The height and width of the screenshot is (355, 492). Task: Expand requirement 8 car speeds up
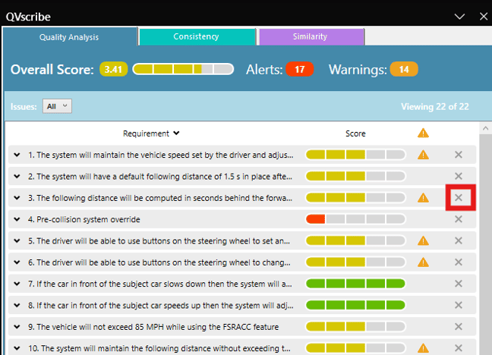[17, 305]
